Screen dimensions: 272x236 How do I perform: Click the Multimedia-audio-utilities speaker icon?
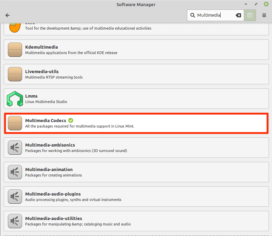[15, 221]
